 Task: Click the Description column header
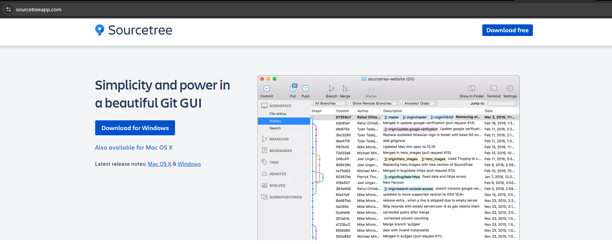pyautogui.click(x=392, y=111)
